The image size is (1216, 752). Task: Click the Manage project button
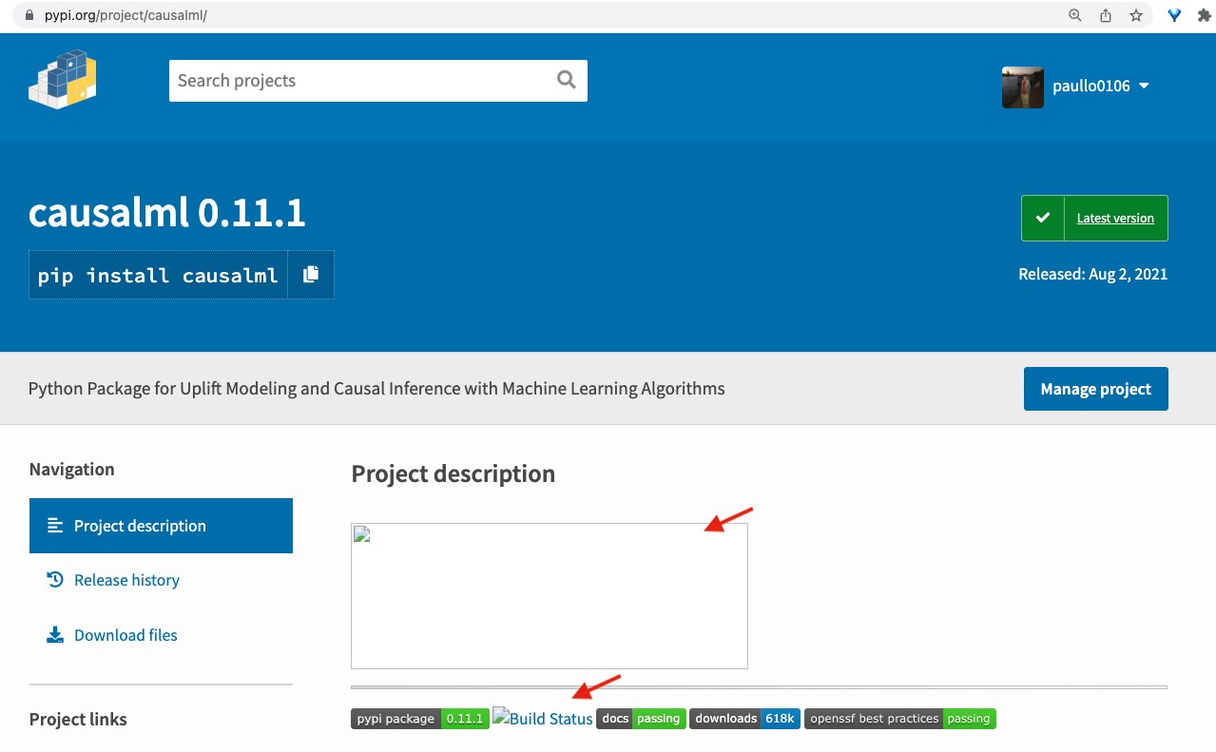click(1095, 388)
